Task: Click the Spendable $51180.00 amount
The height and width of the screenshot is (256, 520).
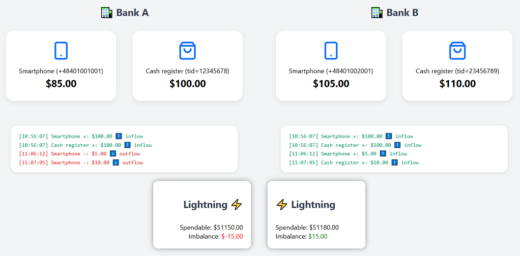Action: [x=324, y=228]
